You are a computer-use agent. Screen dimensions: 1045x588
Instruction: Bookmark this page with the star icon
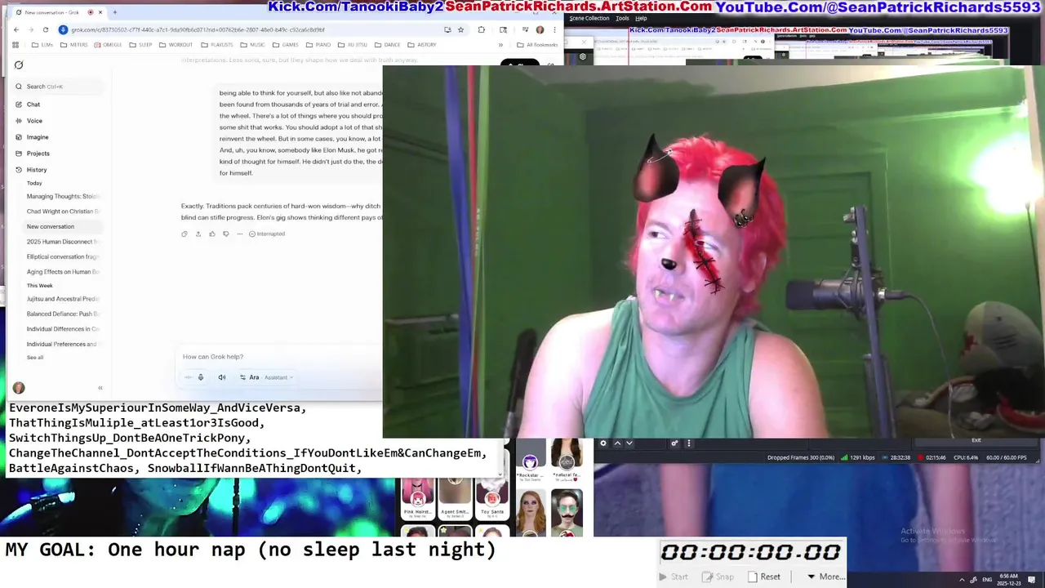click(x=461, y=30)
